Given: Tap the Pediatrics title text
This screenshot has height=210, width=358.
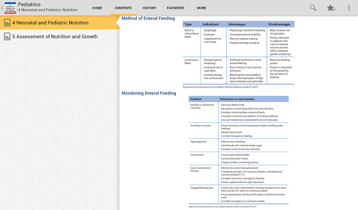Looking at the screenshot, I should (29, 4).
